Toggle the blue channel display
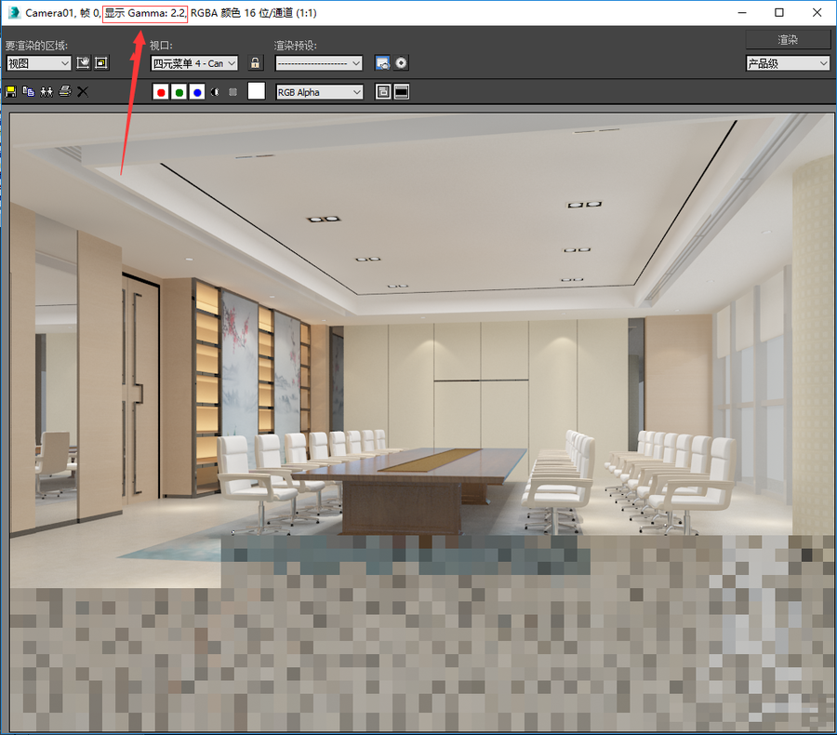 (197, 92)
